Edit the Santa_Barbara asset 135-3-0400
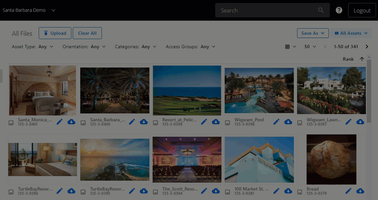 point(132,122)
